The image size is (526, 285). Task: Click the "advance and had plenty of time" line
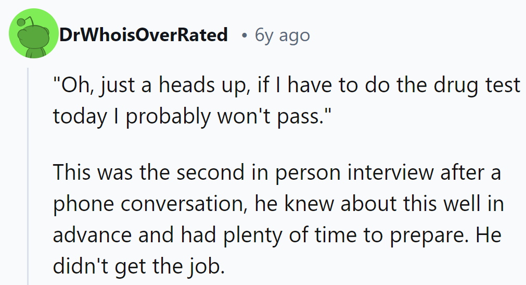click(277, 235)
